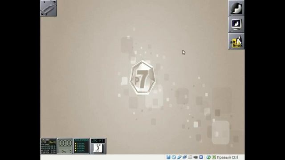Open the ALT Linux penguin dock icon
The width and height of the screenshot is (285, 160).
tap(236, 41)
